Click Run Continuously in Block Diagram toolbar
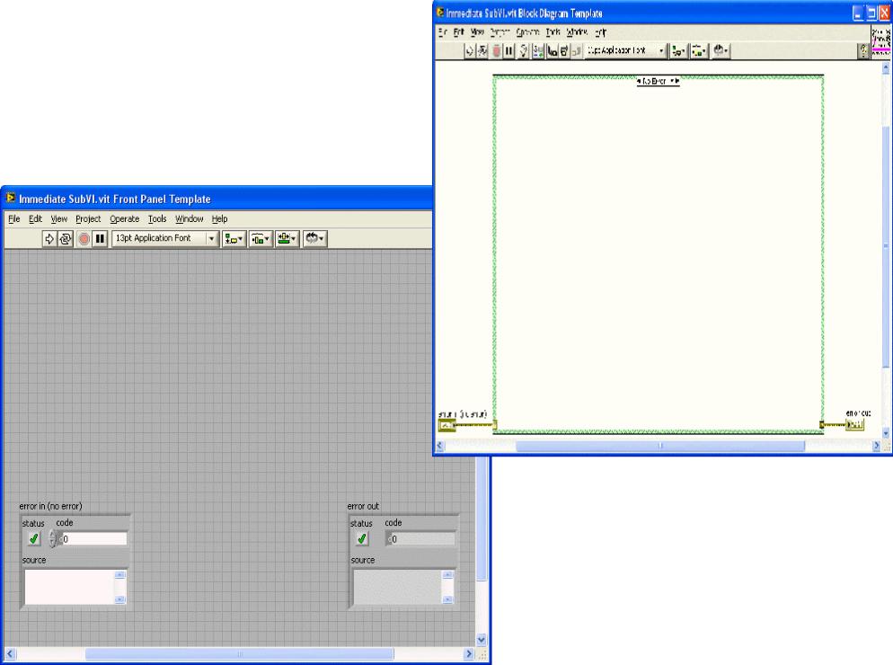893x665 pixels. point(482,51)
